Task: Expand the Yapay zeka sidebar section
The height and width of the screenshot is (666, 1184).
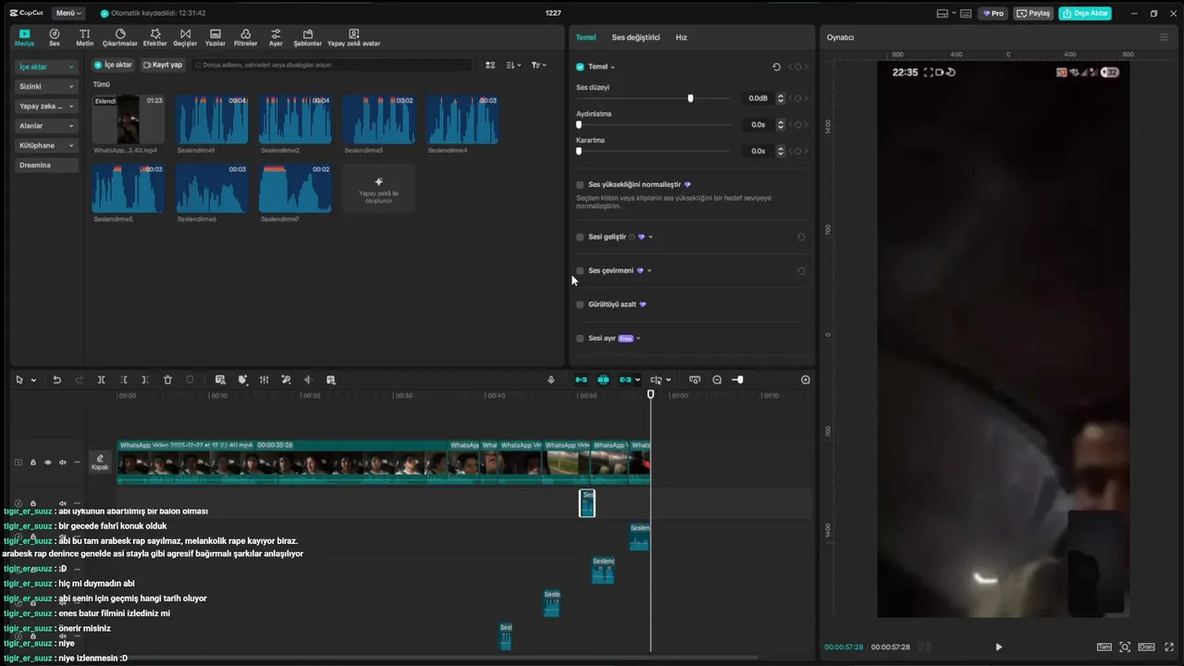Action: pyautogui.click(x=46, y=105)
